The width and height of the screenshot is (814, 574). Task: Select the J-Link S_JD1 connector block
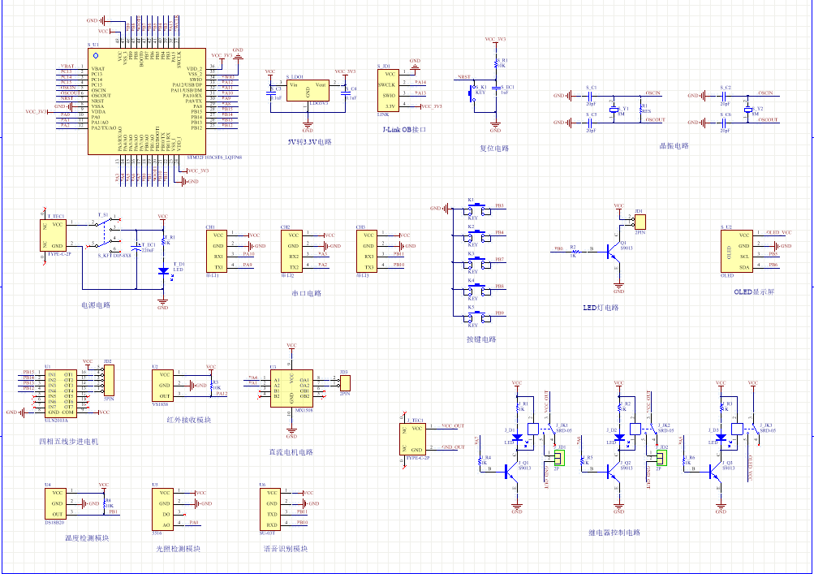(x=389, y=92)
